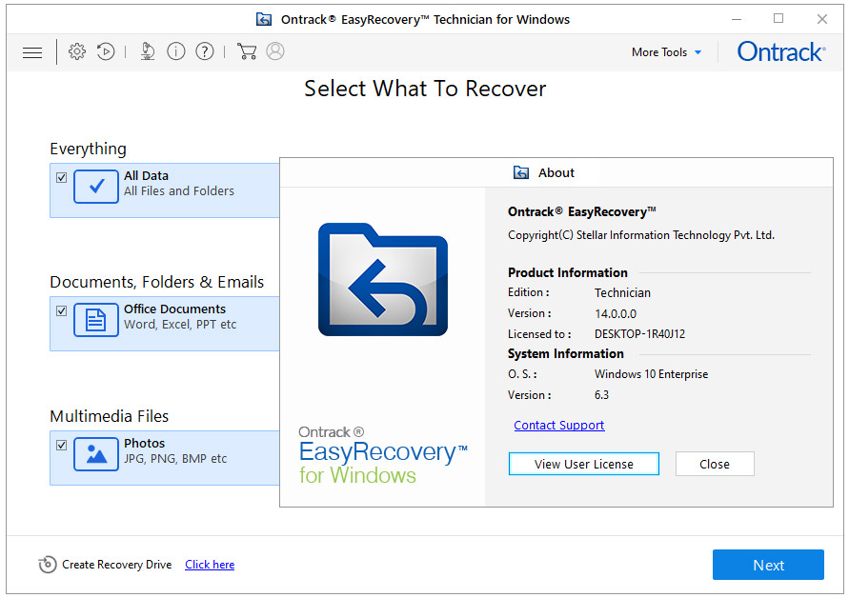The image size is (849, 598).
Task: Select the drive monitor icon
Action: pos(147,51)
